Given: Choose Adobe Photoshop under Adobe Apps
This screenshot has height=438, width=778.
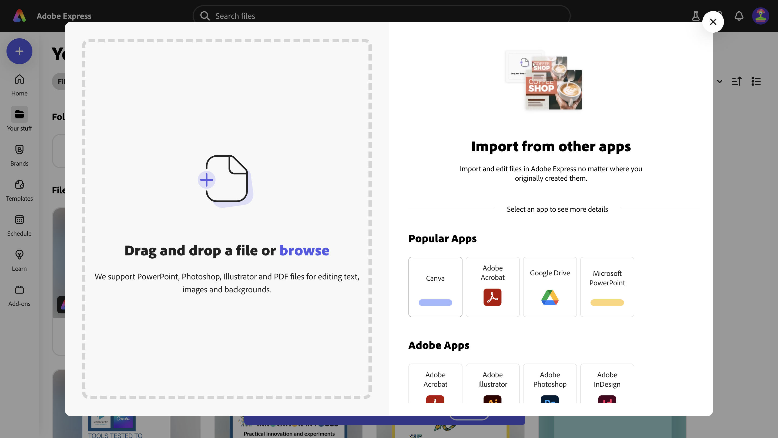Looking at the screenshot, I should pos(550,384).
